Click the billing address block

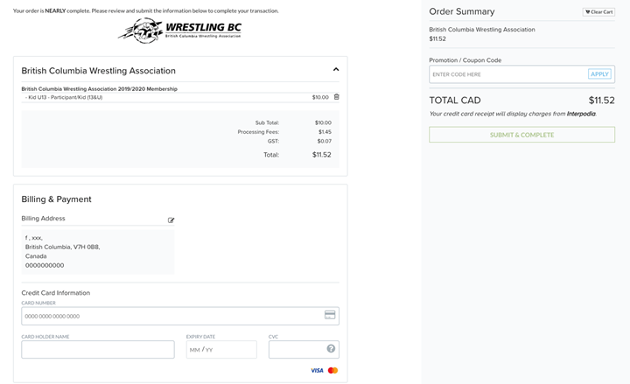pos(98,251)
